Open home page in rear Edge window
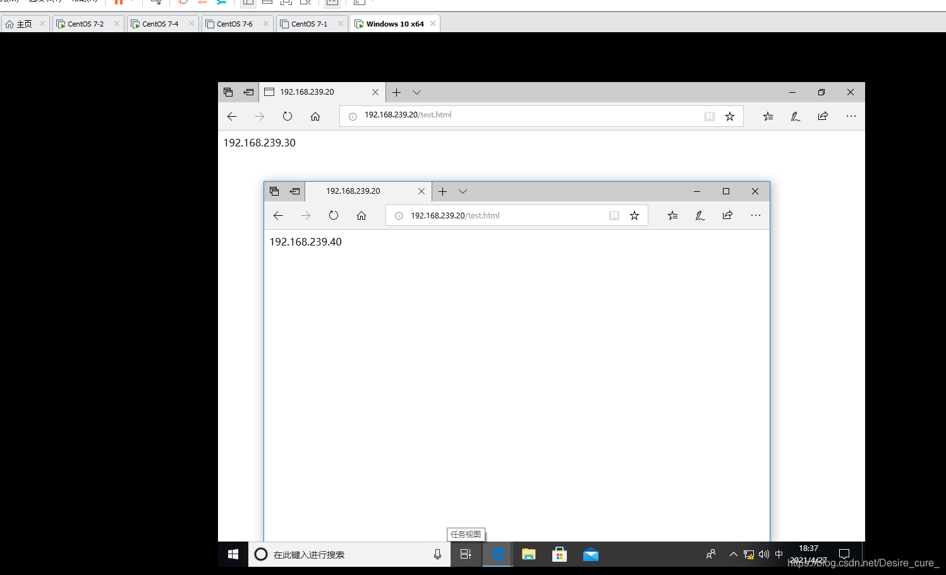The height and width of the screenshot is (575, 946). (x=315, y=117)
